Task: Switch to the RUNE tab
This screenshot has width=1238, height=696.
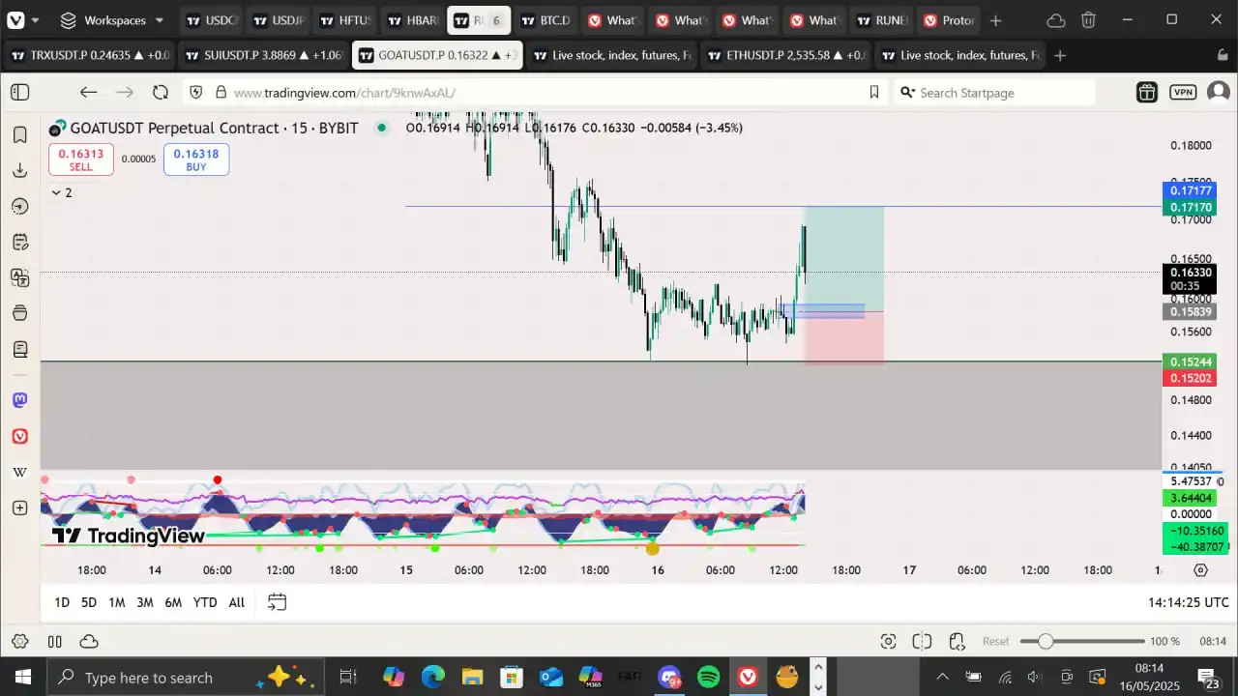Action: coord(879,20)
